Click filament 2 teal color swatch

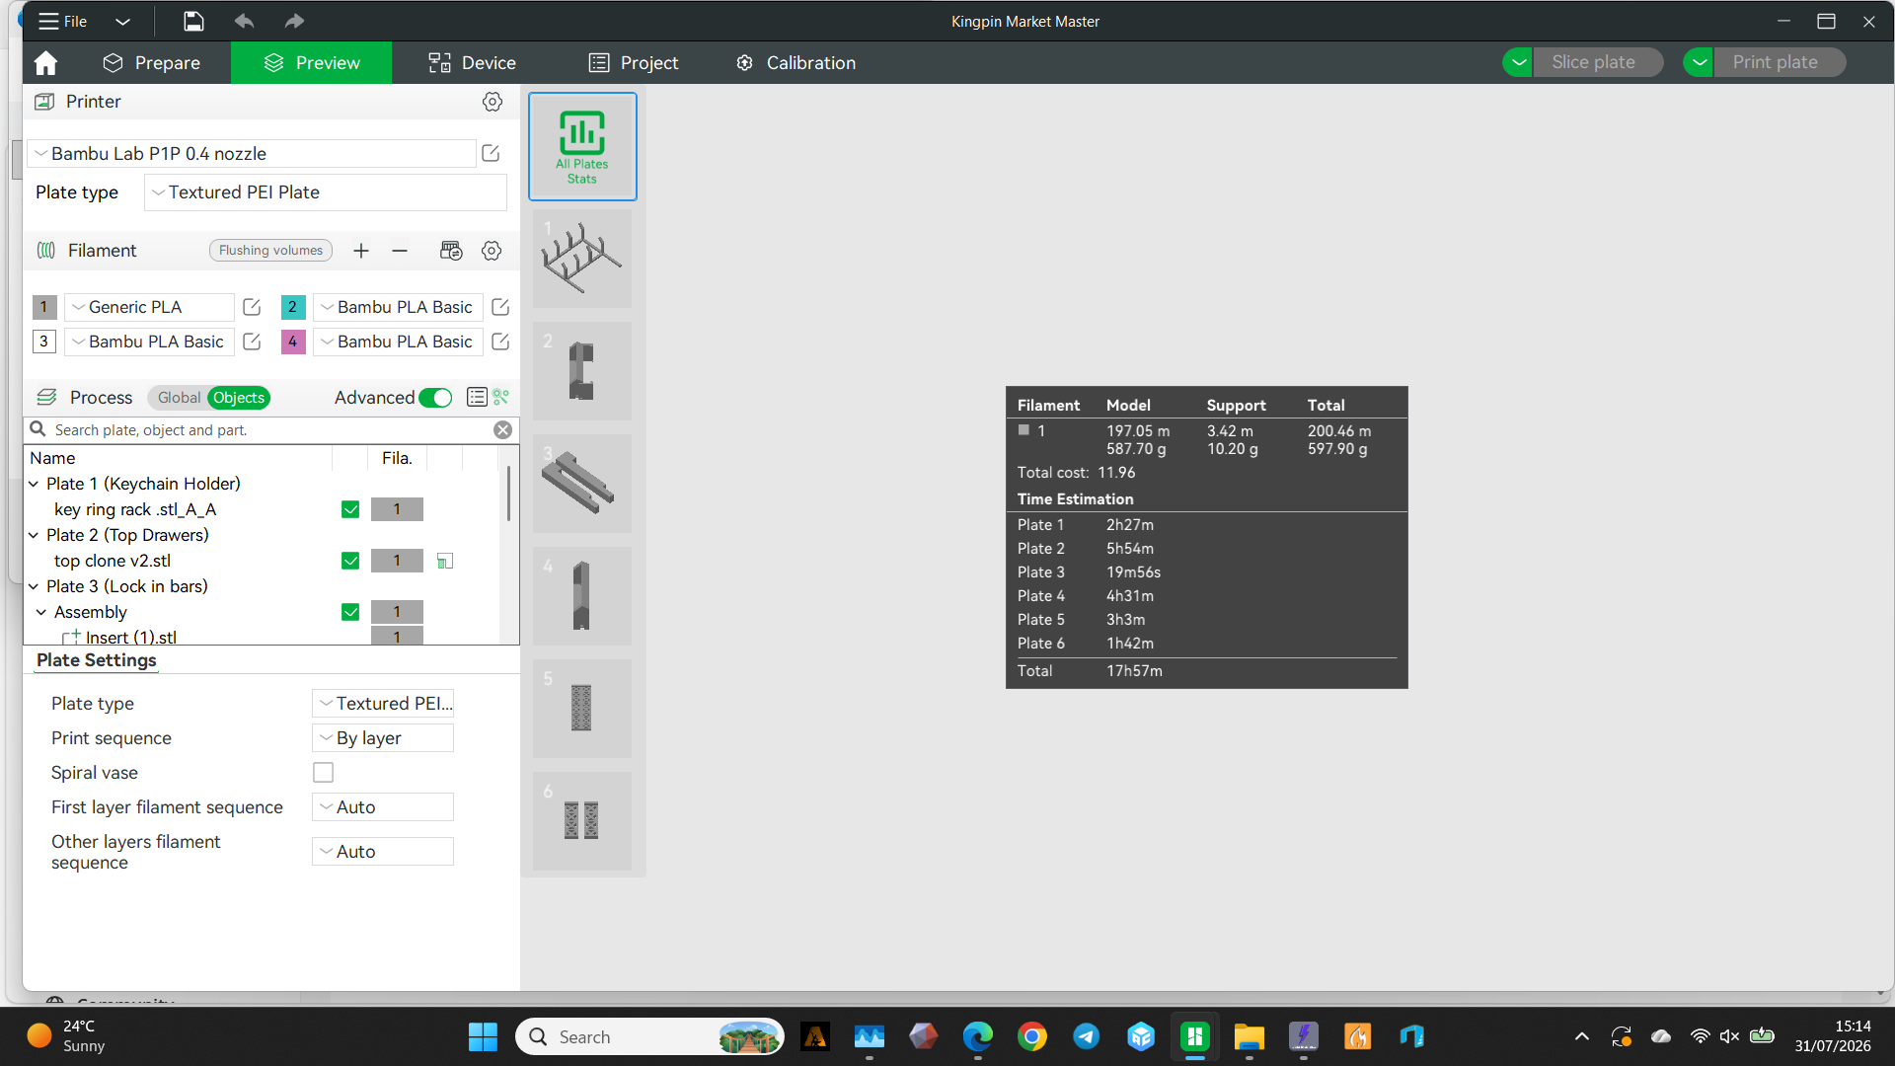292,307
